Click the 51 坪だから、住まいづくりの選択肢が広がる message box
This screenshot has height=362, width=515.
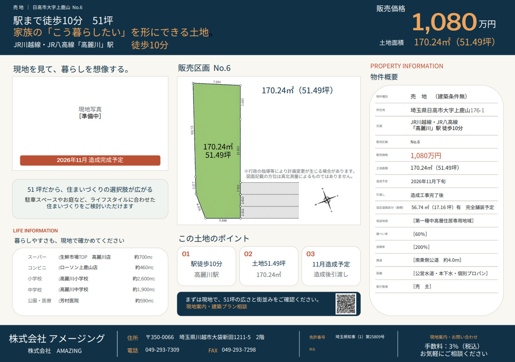[90, 199]
